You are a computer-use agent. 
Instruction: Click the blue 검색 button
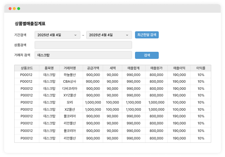(147, 55)
